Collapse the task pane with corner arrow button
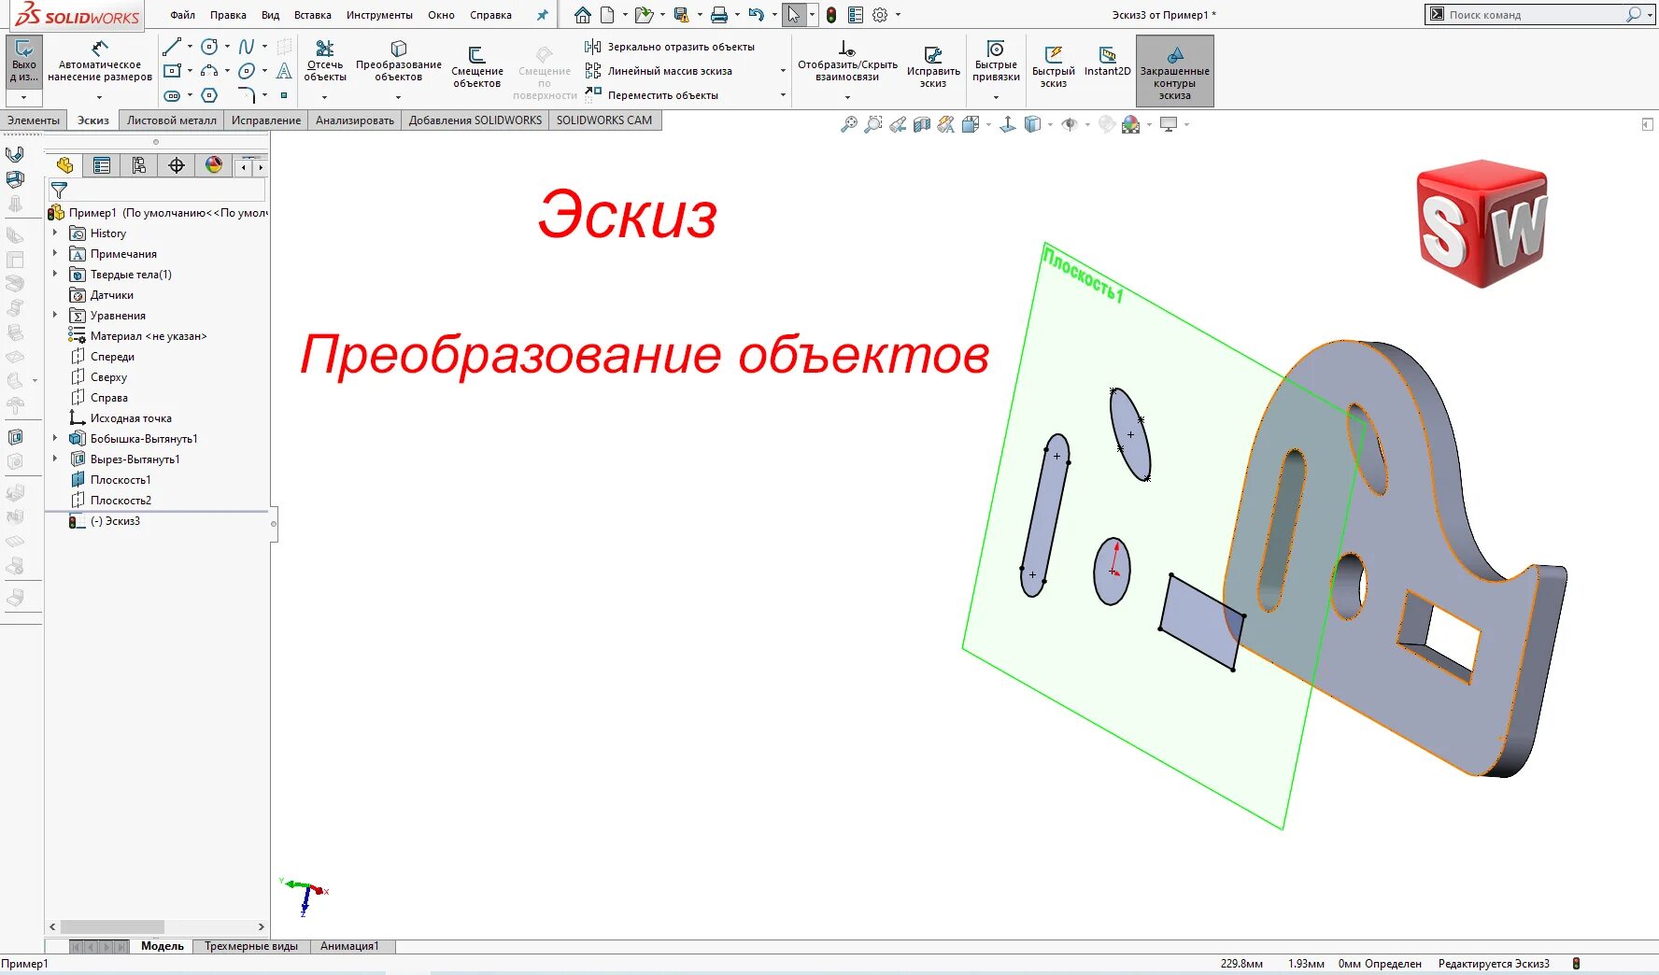This screenshot has width=1659, height=975. pos(1647,124)
